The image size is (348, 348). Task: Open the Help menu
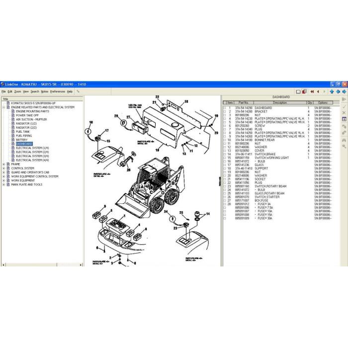tap(70, 91)
